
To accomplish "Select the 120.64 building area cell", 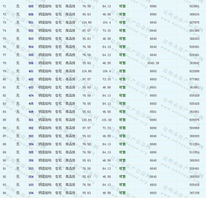I will pos(87,120).
